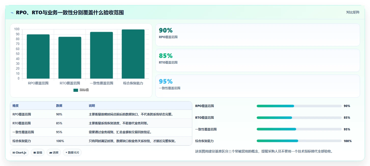Select the 85% RTO覆盖范围 data card

(x=257, y=60)
